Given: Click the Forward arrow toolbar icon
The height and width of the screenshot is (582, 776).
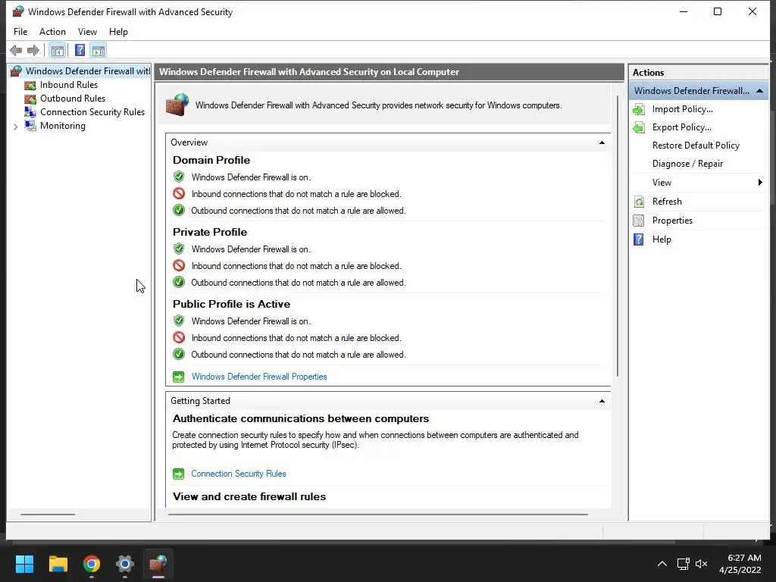Looking at the screenshot, I should coord(33,50).
